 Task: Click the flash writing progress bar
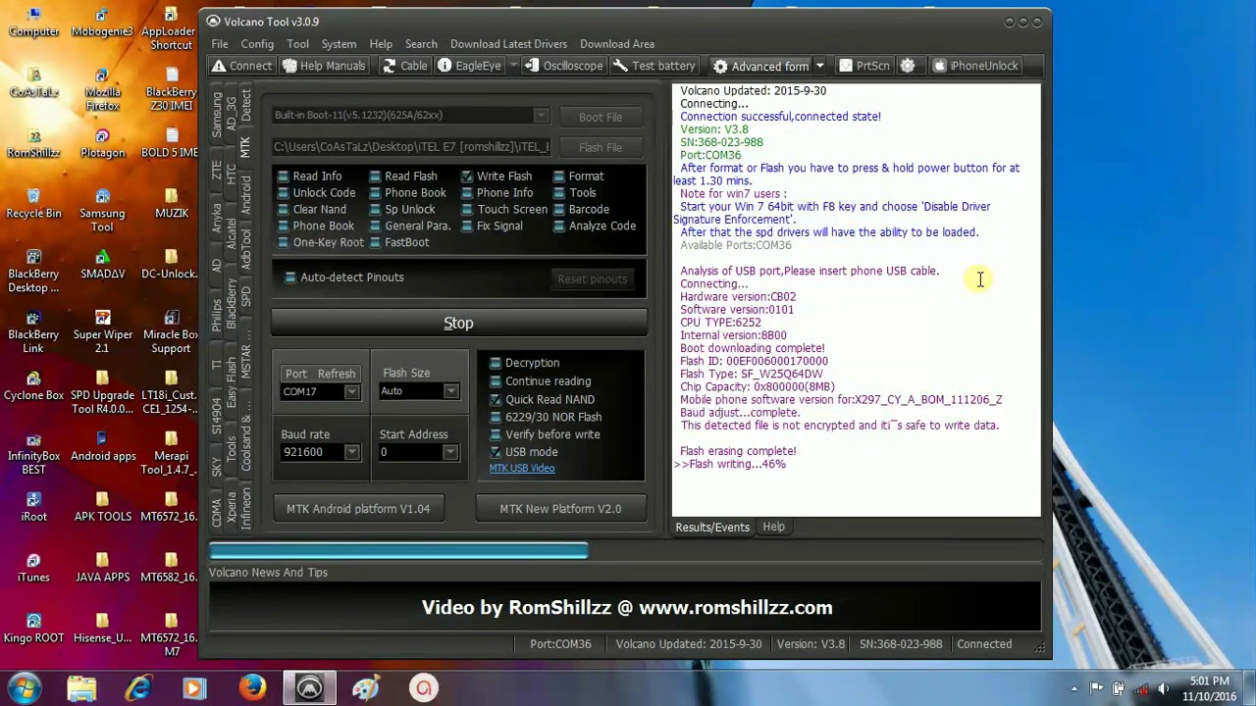click(x=625, y=551)
